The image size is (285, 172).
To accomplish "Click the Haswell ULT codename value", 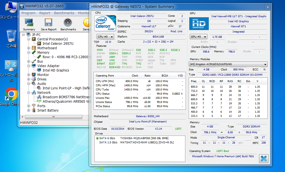I will tap(149, 26).
